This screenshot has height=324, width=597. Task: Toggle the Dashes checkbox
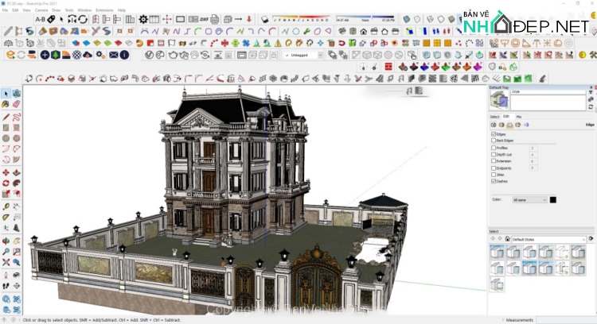coord(494,181)
